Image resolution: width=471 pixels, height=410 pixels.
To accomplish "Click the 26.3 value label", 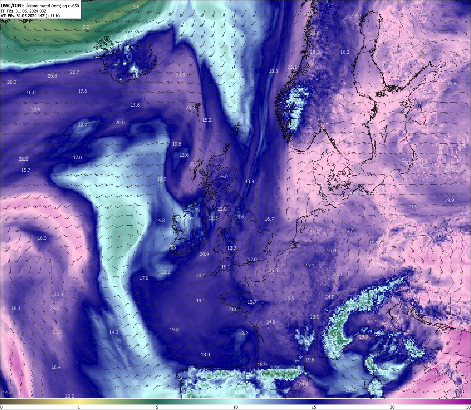I will coord(337,274).
